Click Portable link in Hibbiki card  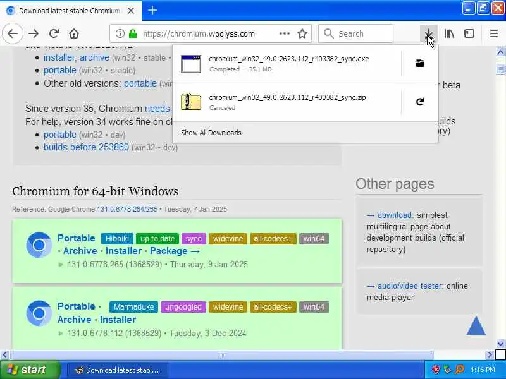77,238
